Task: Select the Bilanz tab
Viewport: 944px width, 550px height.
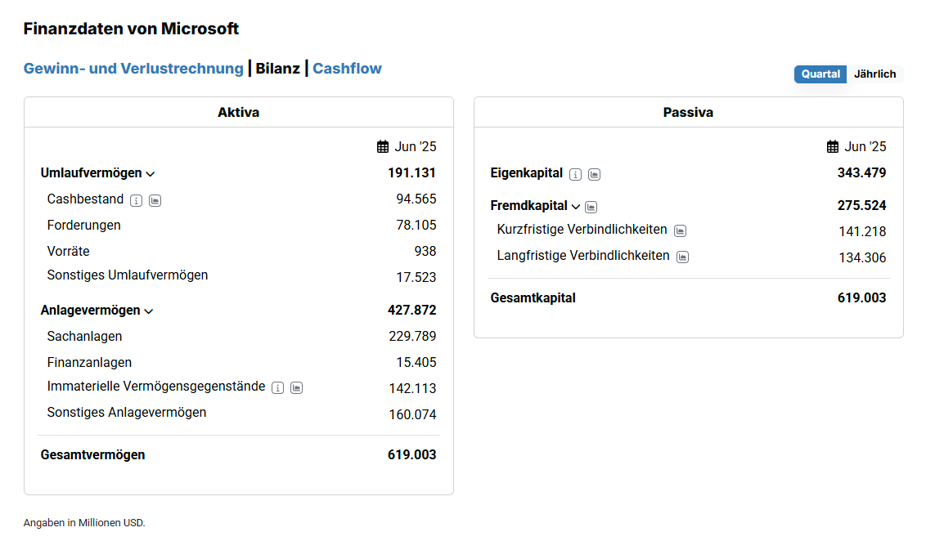Action: tap(277, 69)
